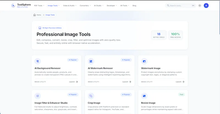The image size is (220, 114).
Task: Click Popular badge on Image Filter & Enhancer
Action: coord(73,94)
